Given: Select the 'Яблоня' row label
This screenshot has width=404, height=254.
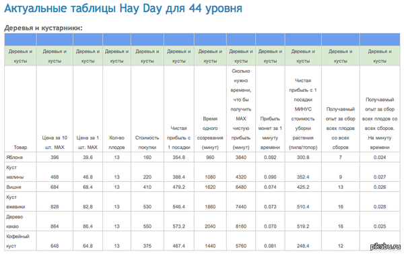Looking at the screenshot, I should 15,157.
